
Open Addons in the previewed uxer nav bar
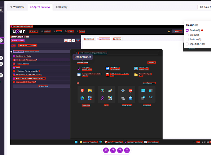click(58, 31)
